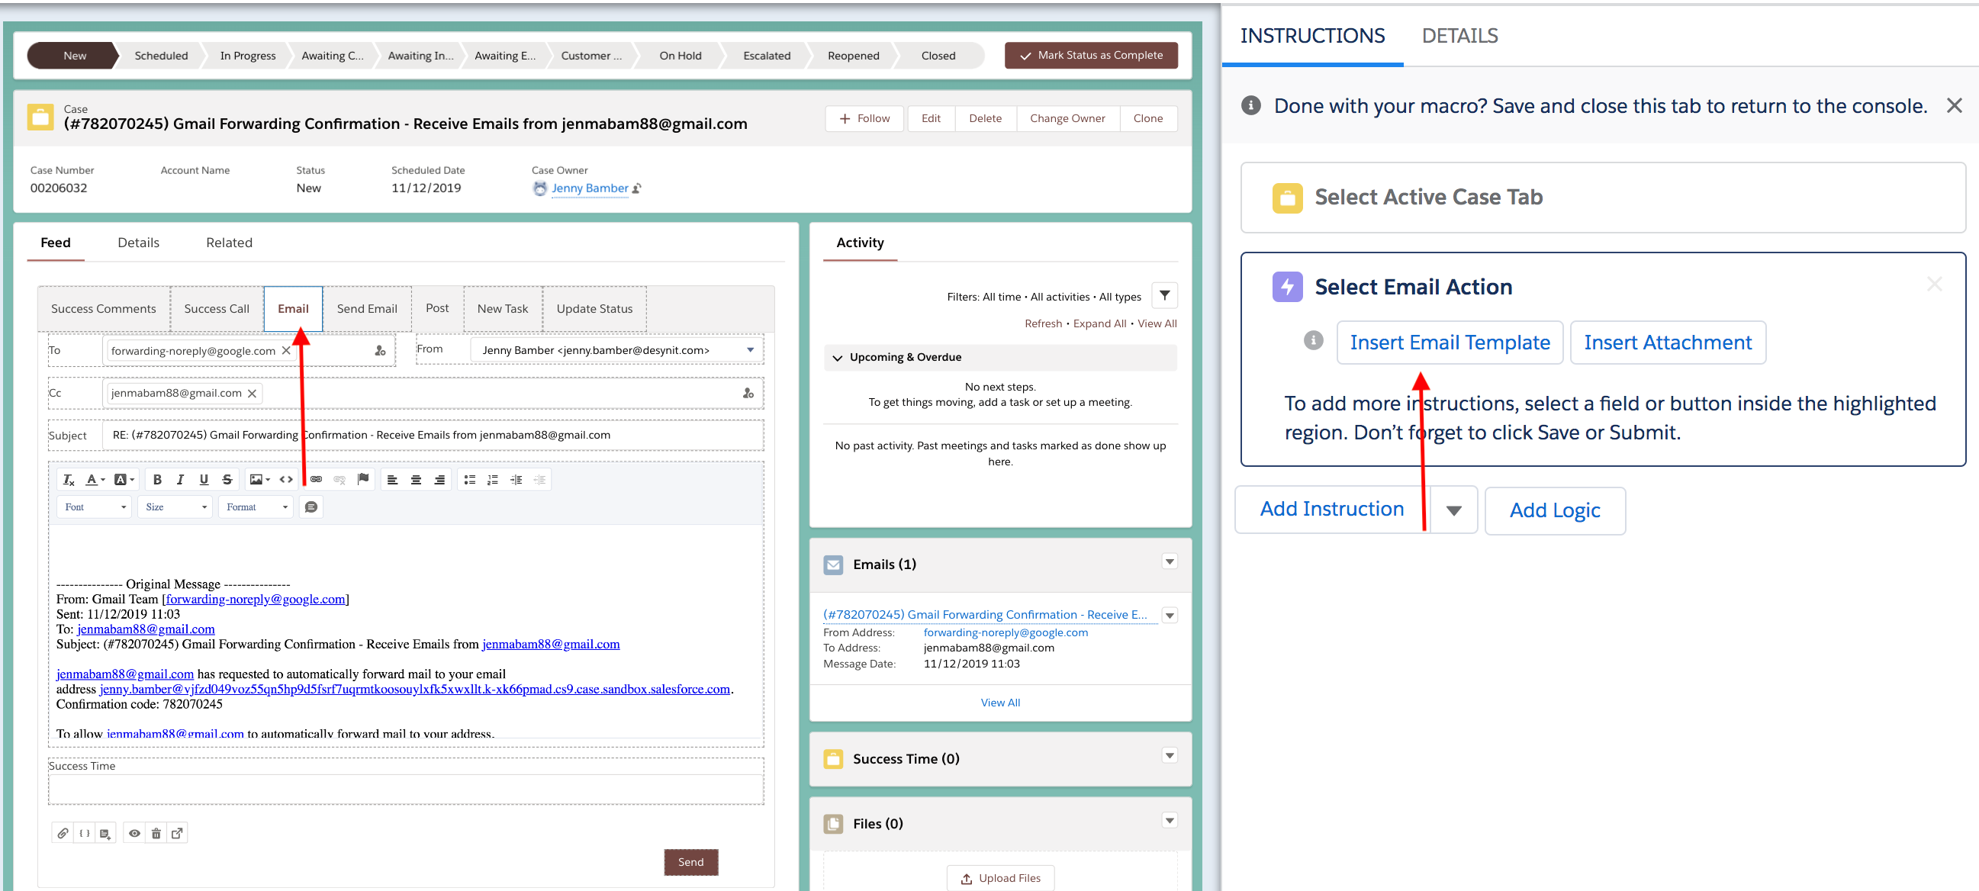Dismiss the macro info banner
Viewport: 1979px width, 891px height.
pos(1955,106)
